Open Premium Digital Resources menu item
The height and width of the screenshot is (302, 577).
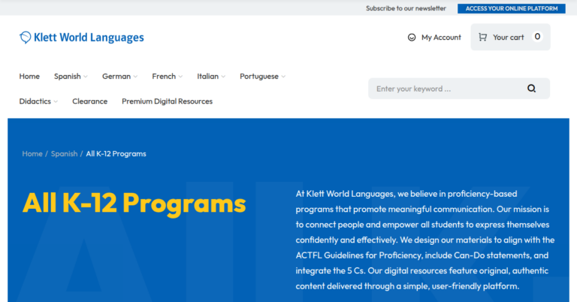(x=167, y=101)
